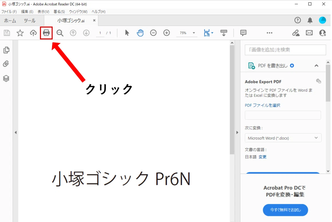The width and height of the screenshot is (332, 222).
Task: Open the blue account profile avatar
Action: tap(323, 20)
